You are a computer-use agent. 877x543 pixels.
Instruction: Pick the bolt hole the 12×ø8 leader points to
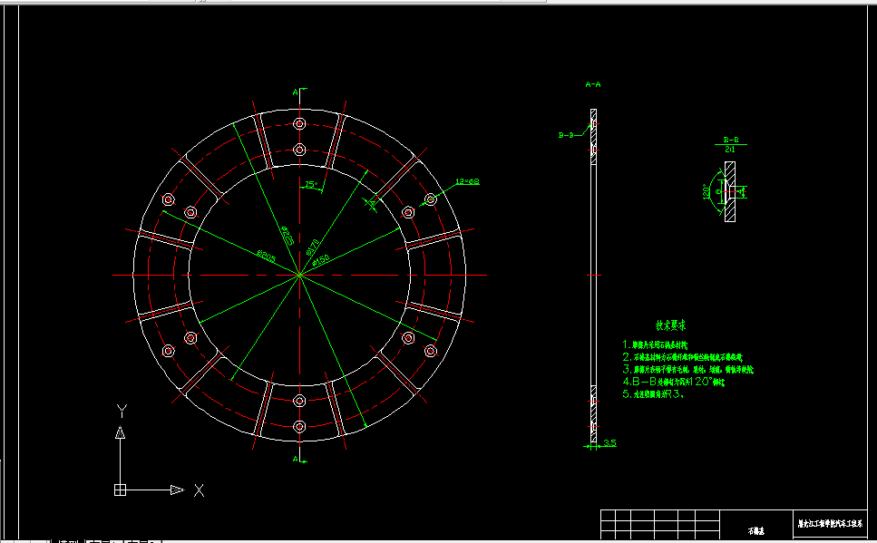click(x=430, y=199)
